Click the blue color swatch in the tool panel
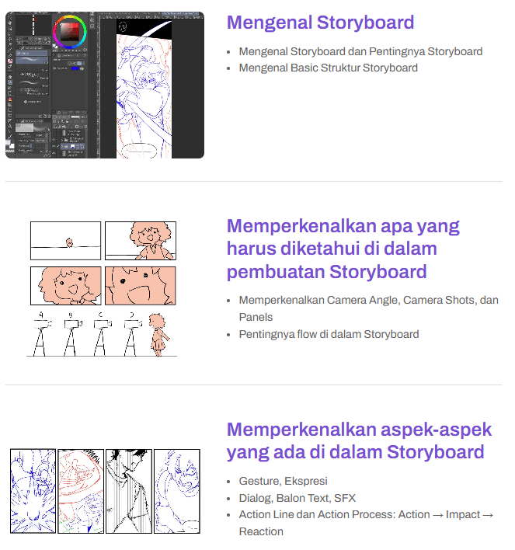 click(x=75, y=68)
